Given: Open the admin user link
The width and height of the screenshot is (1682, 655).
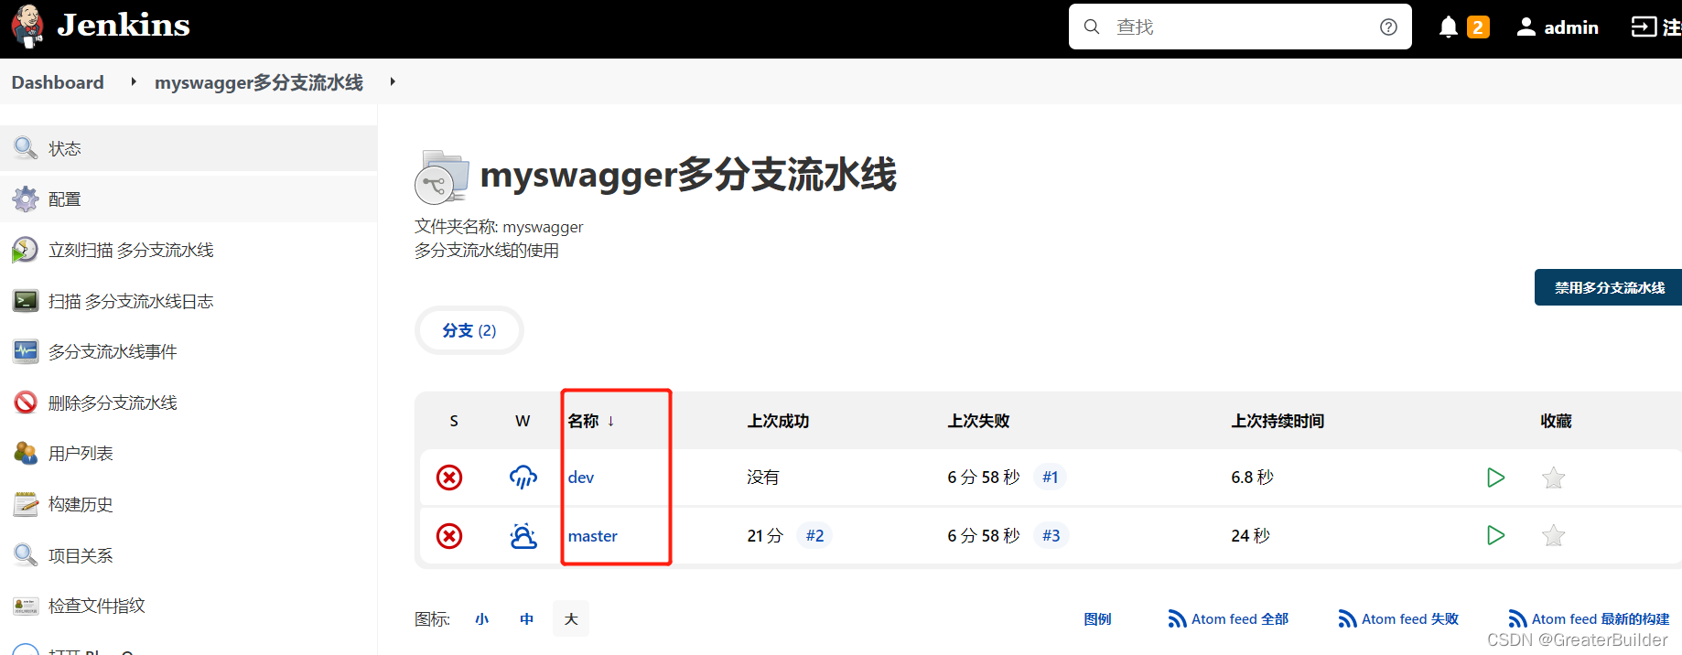Looking at the screenshot, I should tap(1571, 27).
